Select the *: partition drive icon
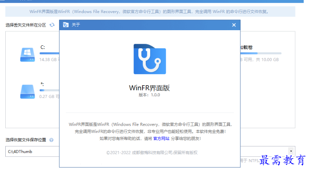Viewport: 309px width, 173px height. pos(27,92)
